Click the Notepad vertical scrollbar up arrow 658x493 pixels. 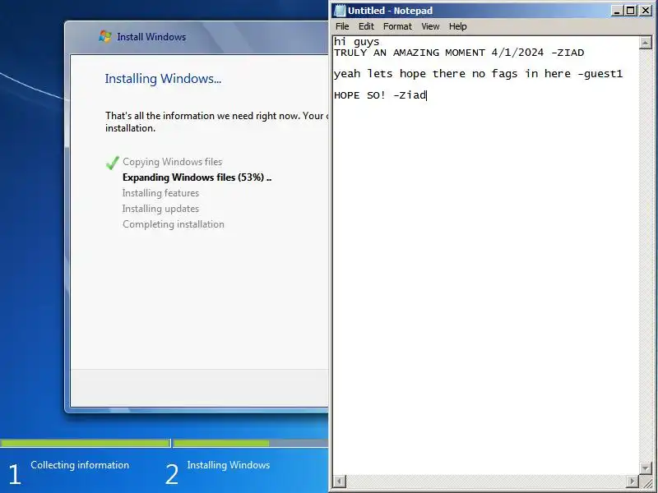click(x=645, y=43)
